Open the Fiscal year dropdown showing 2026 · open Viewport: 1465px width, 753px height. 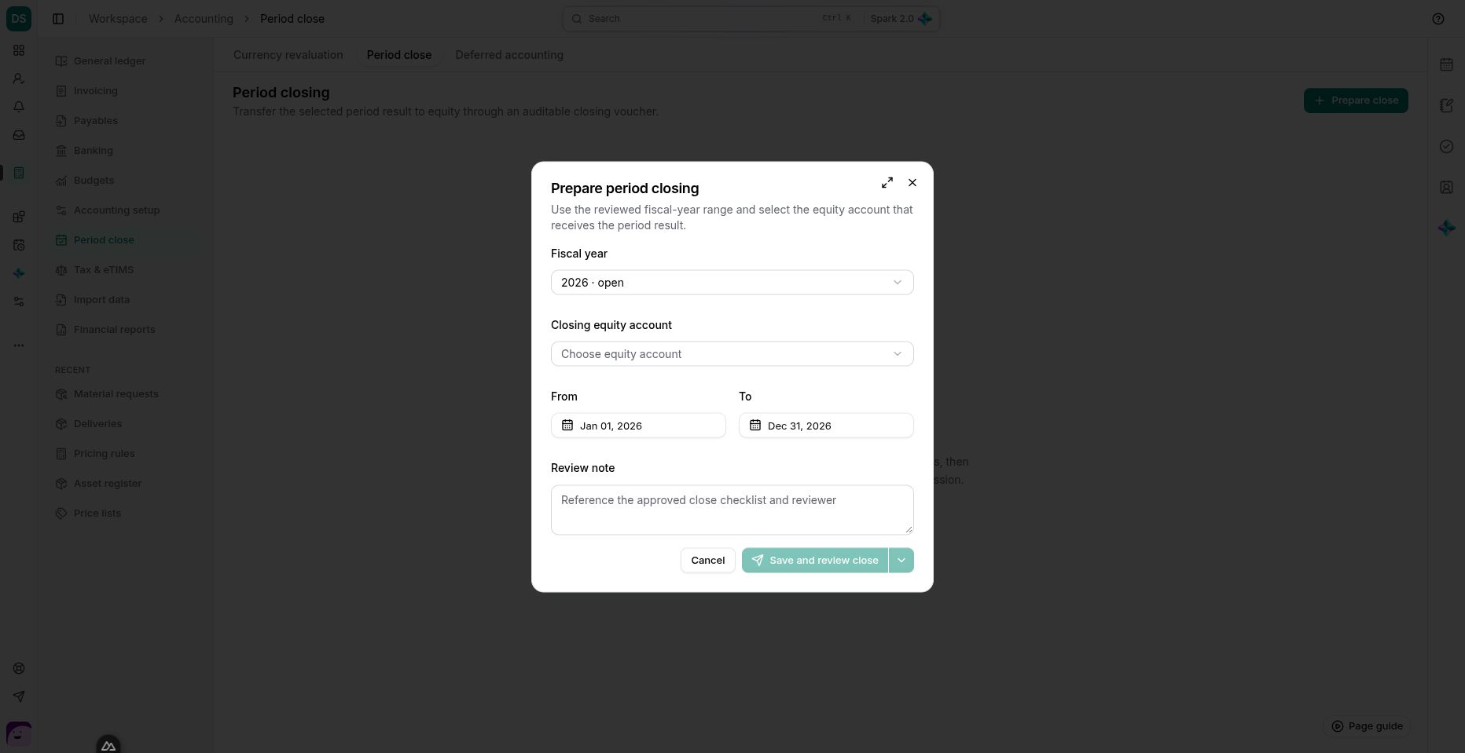pyautogui.click(x=732, y=283)
